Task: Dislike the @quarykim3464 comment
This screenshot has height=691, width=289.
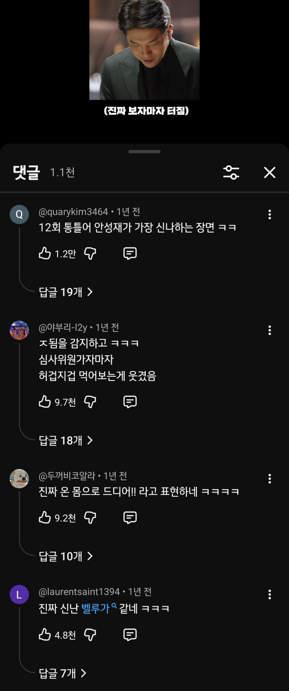Action: (x=90, y=253)
